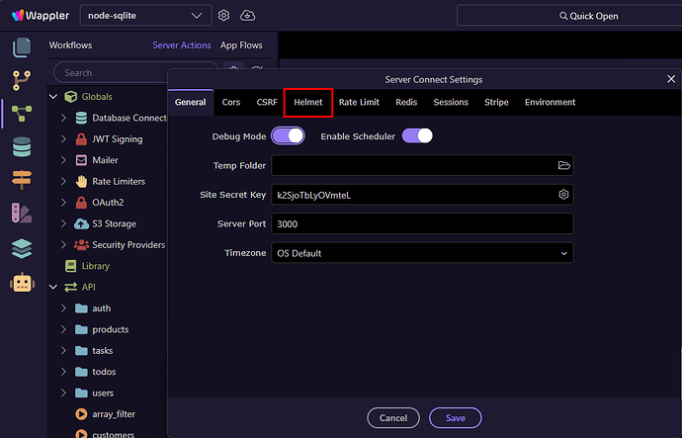682x438 pixels.
Task: Click the Temp Folder browse icon
Action: click(x=563, y=165)
